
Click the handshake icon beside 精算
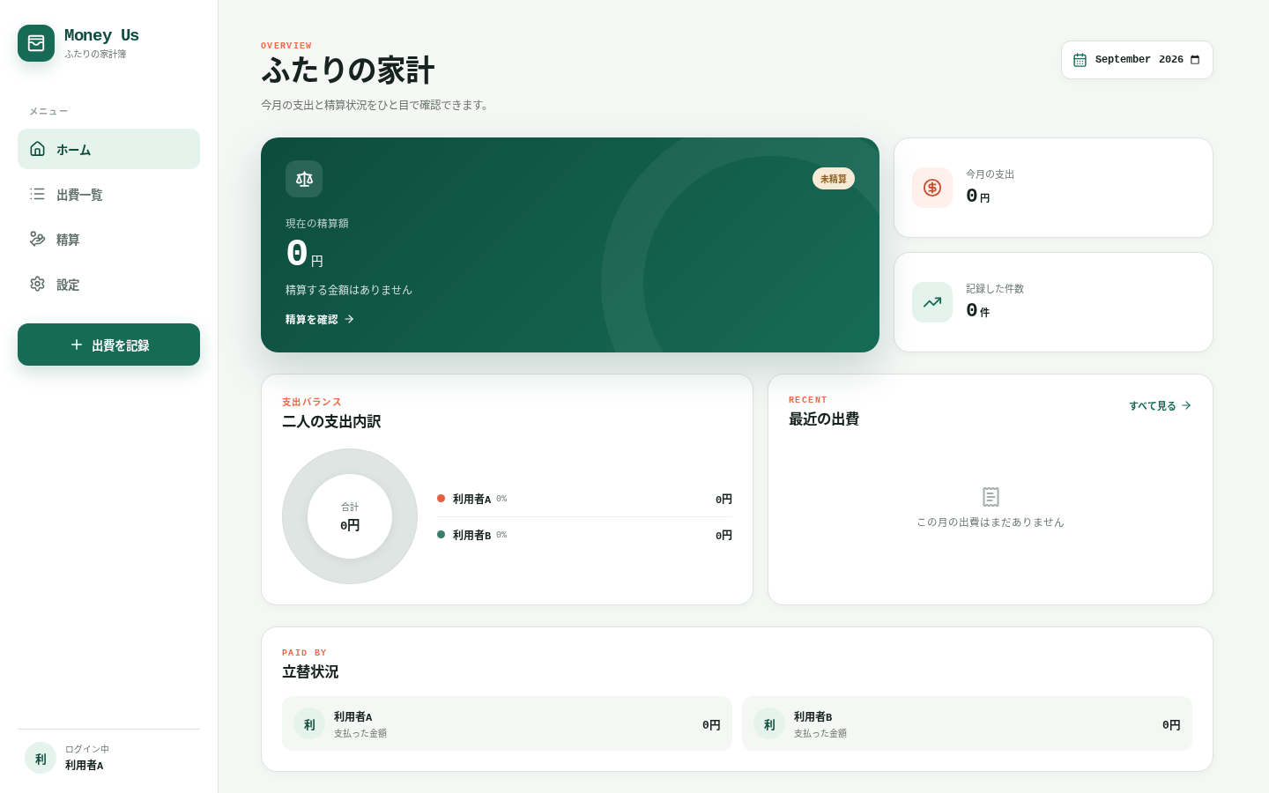tap(37, 239)
